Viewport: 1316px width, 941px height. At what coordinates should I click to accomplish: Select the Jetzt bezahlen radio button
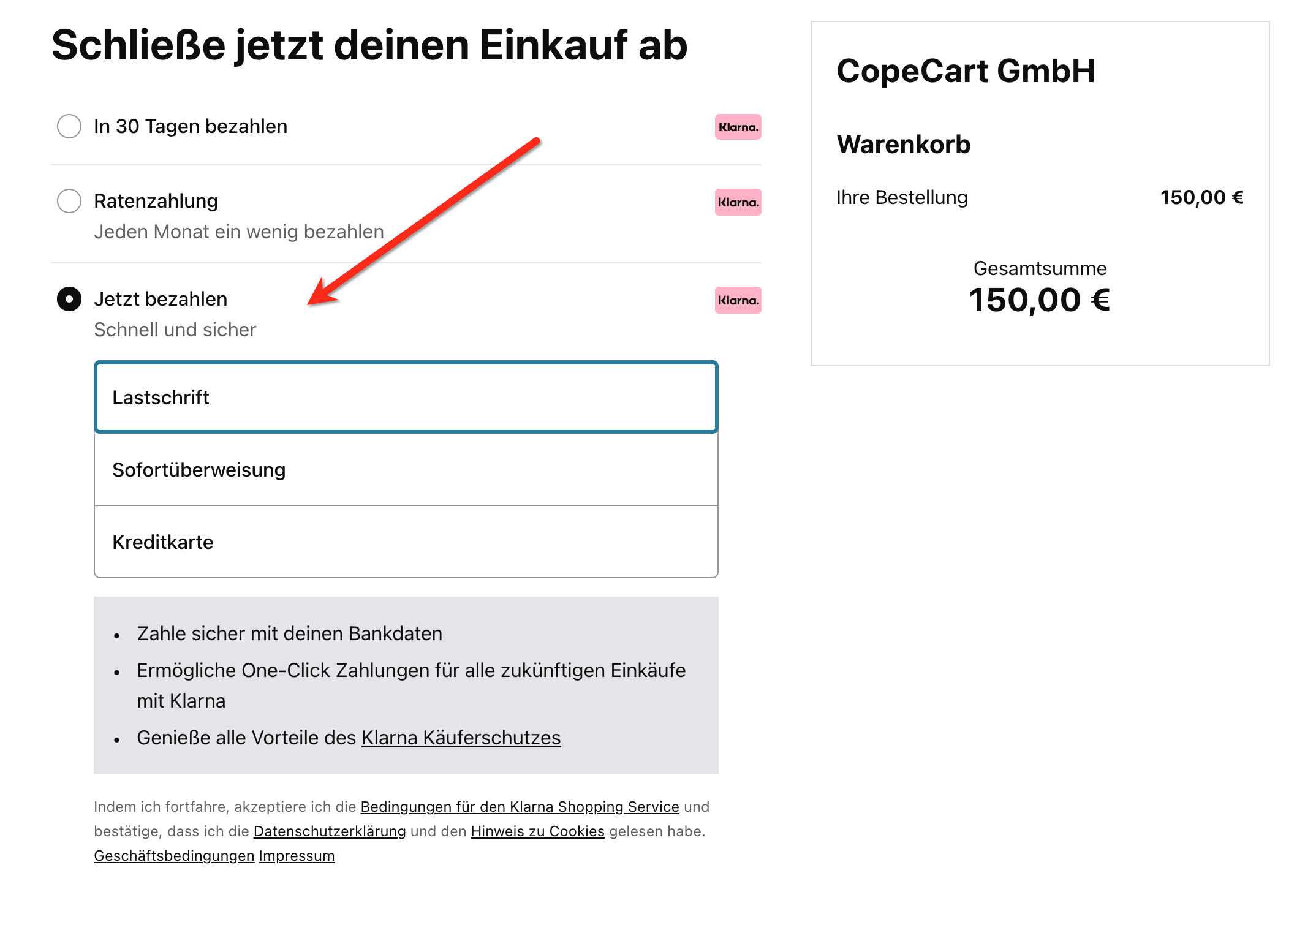(69, 299)
